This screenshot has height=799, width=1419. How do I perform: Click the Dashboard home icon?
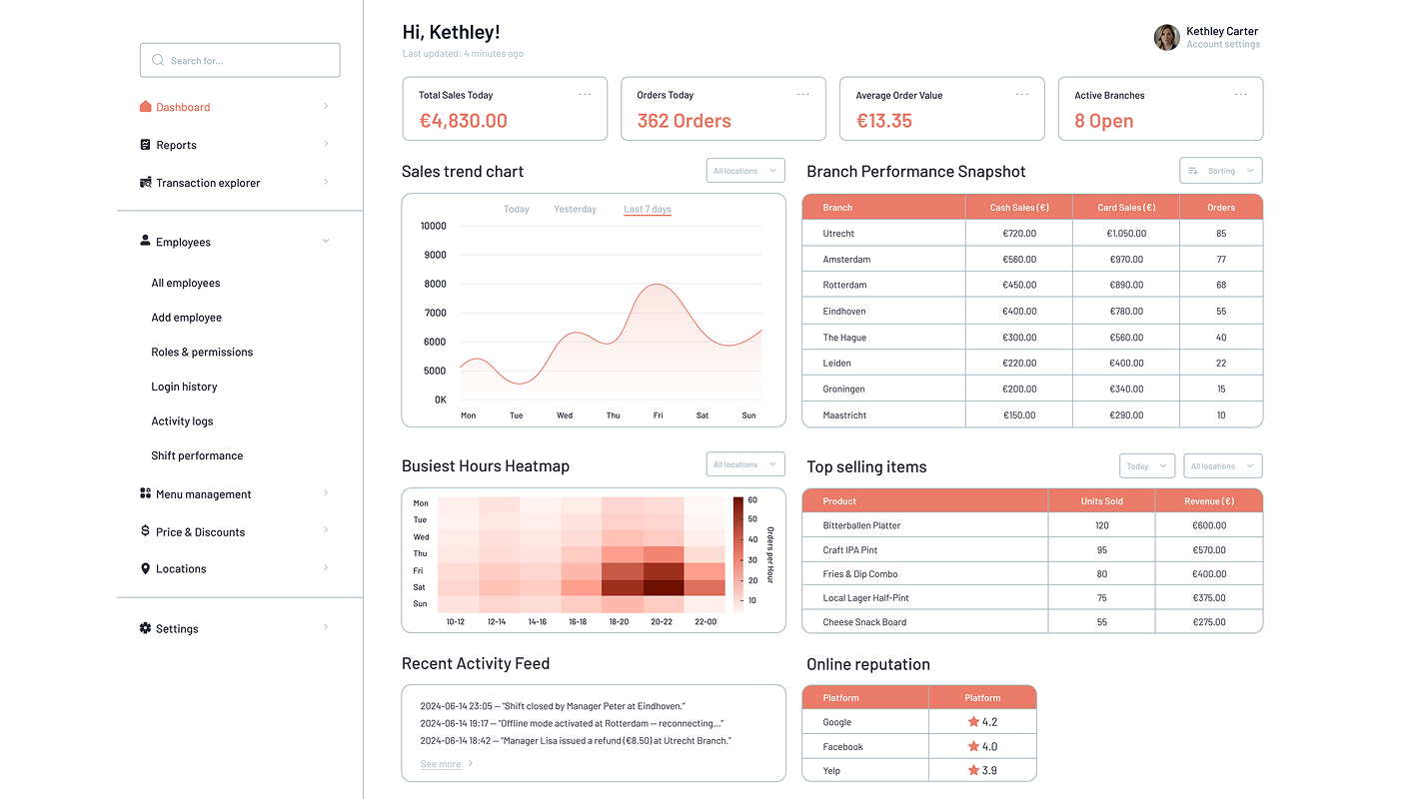pyautogui.click(x=145, y=107)
